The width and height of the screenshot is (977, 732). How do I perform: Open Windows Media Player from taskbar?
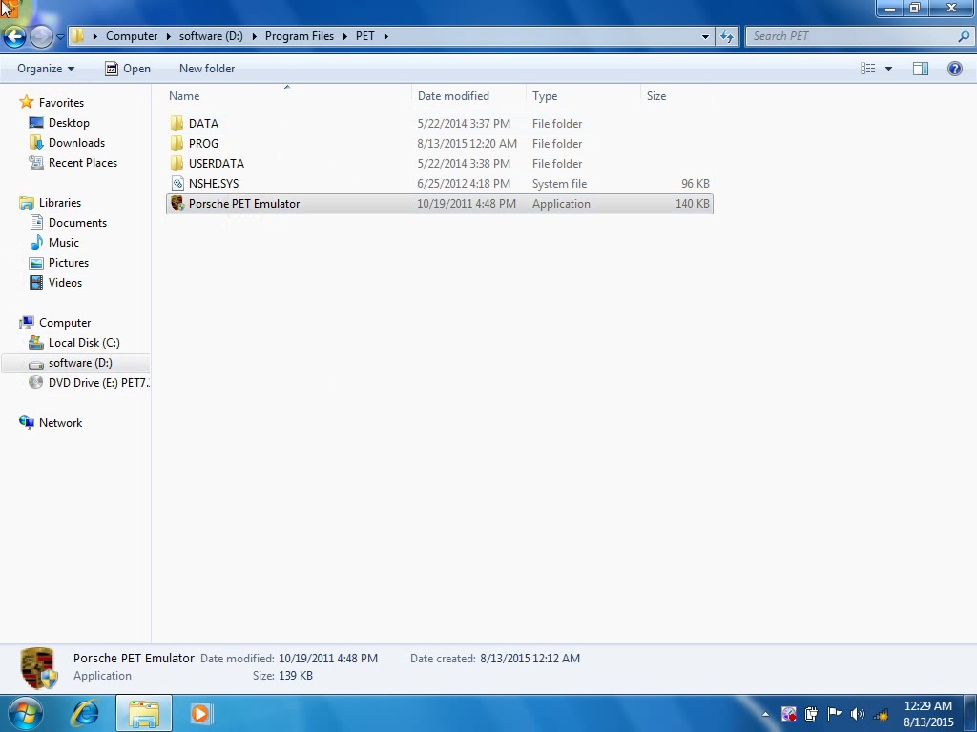point(200,713)
